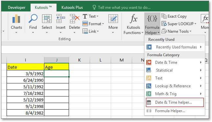Click the Exact Copy icon

click(164, 16)
